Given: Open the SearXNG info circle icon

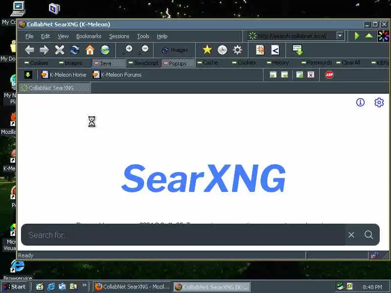Looking at the screenshot, I should point(360,102).
